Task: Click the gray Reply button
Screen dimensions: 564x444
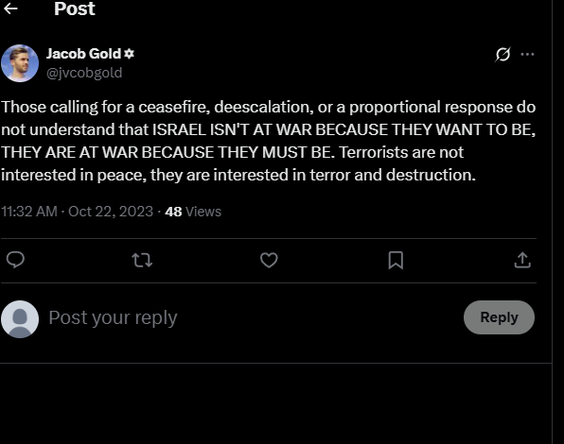Action: pyautogui.click(x=499, y=317)
